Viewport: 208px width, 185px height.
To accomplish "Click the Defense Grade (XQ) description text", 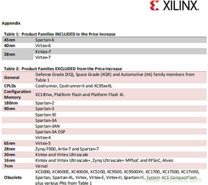I will pyautogui.click(x=115, y=77).
